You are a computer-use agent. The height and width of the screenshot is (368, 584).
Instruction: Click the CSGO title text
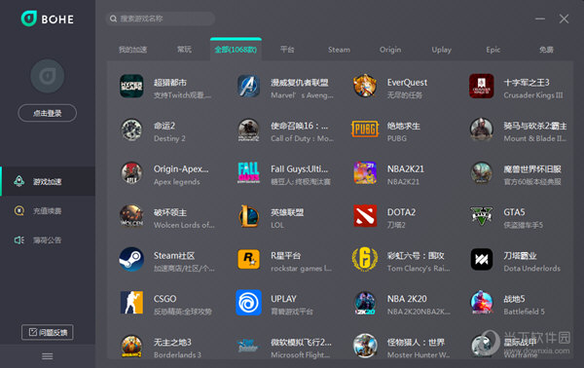click(x=164, y=299)
